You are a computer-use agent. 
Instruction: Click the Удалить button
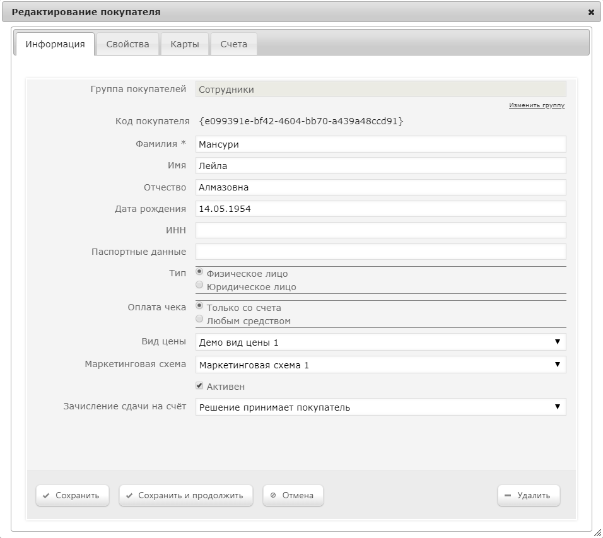(529, 495)
